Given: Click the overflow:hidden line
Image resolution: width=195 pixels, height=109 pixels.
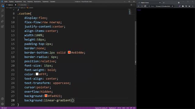Looking at the screenshot, I should pyautogui.click(x=39, y=91).
